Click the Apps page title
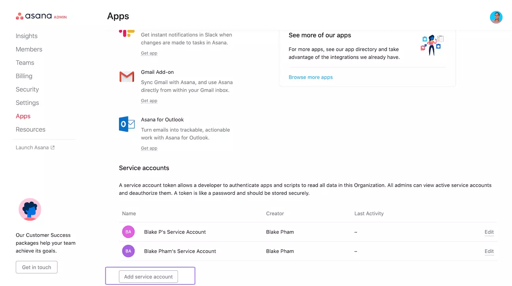 coord(118,16)
